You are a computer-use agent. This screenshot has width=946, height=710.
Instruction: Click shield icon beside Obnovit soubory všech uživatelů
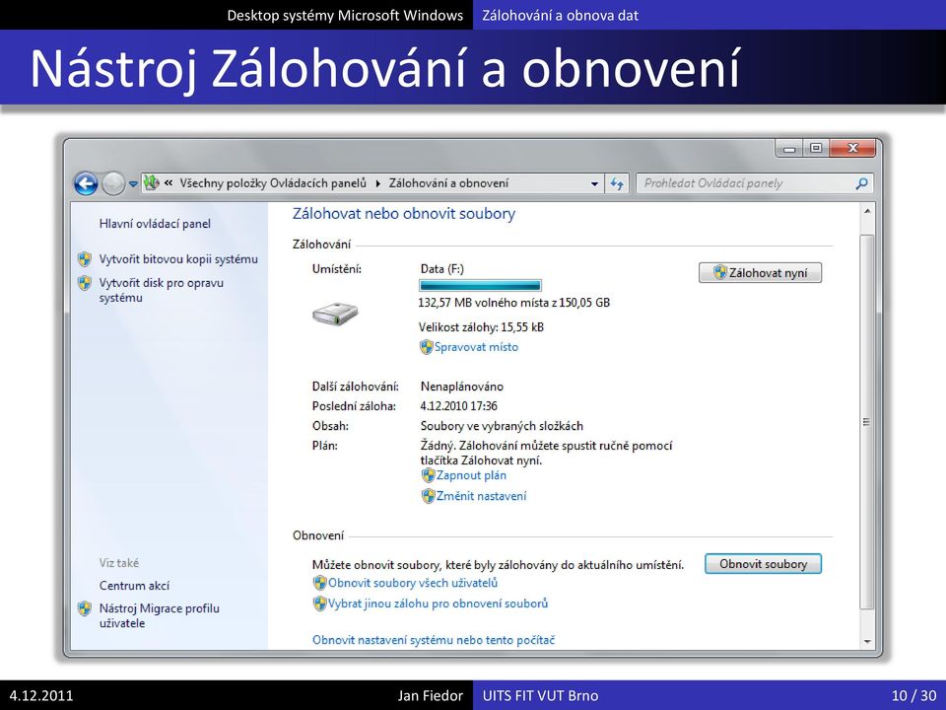pyautogui.click(x=319, y=583)
